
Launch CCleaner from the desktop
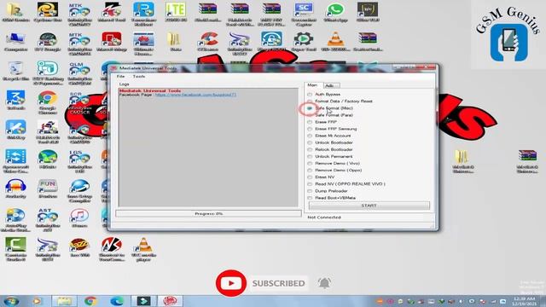tap(208, 42)
